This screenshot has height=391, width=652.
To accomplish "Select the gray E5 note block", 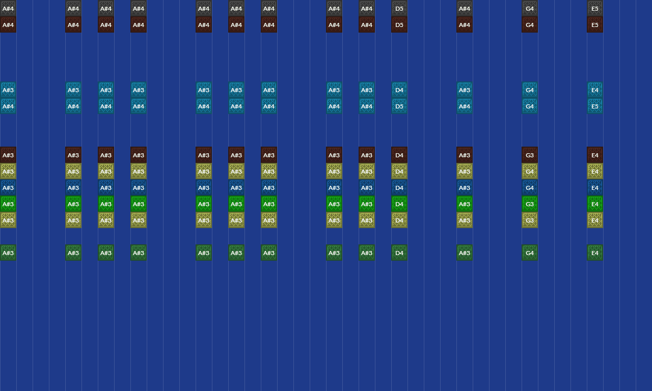I will [595, 8].
